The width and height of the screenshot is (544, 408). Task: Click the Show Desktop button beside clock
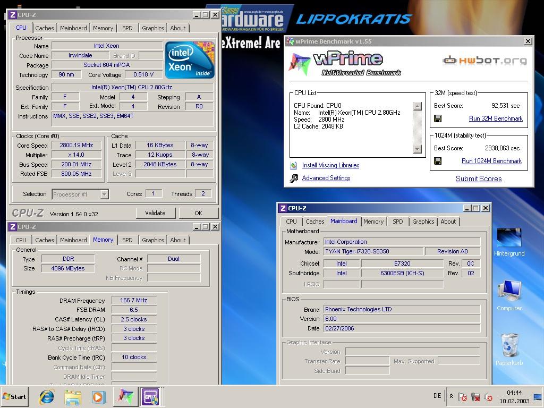pyautogui.click(x=538, y=396)
